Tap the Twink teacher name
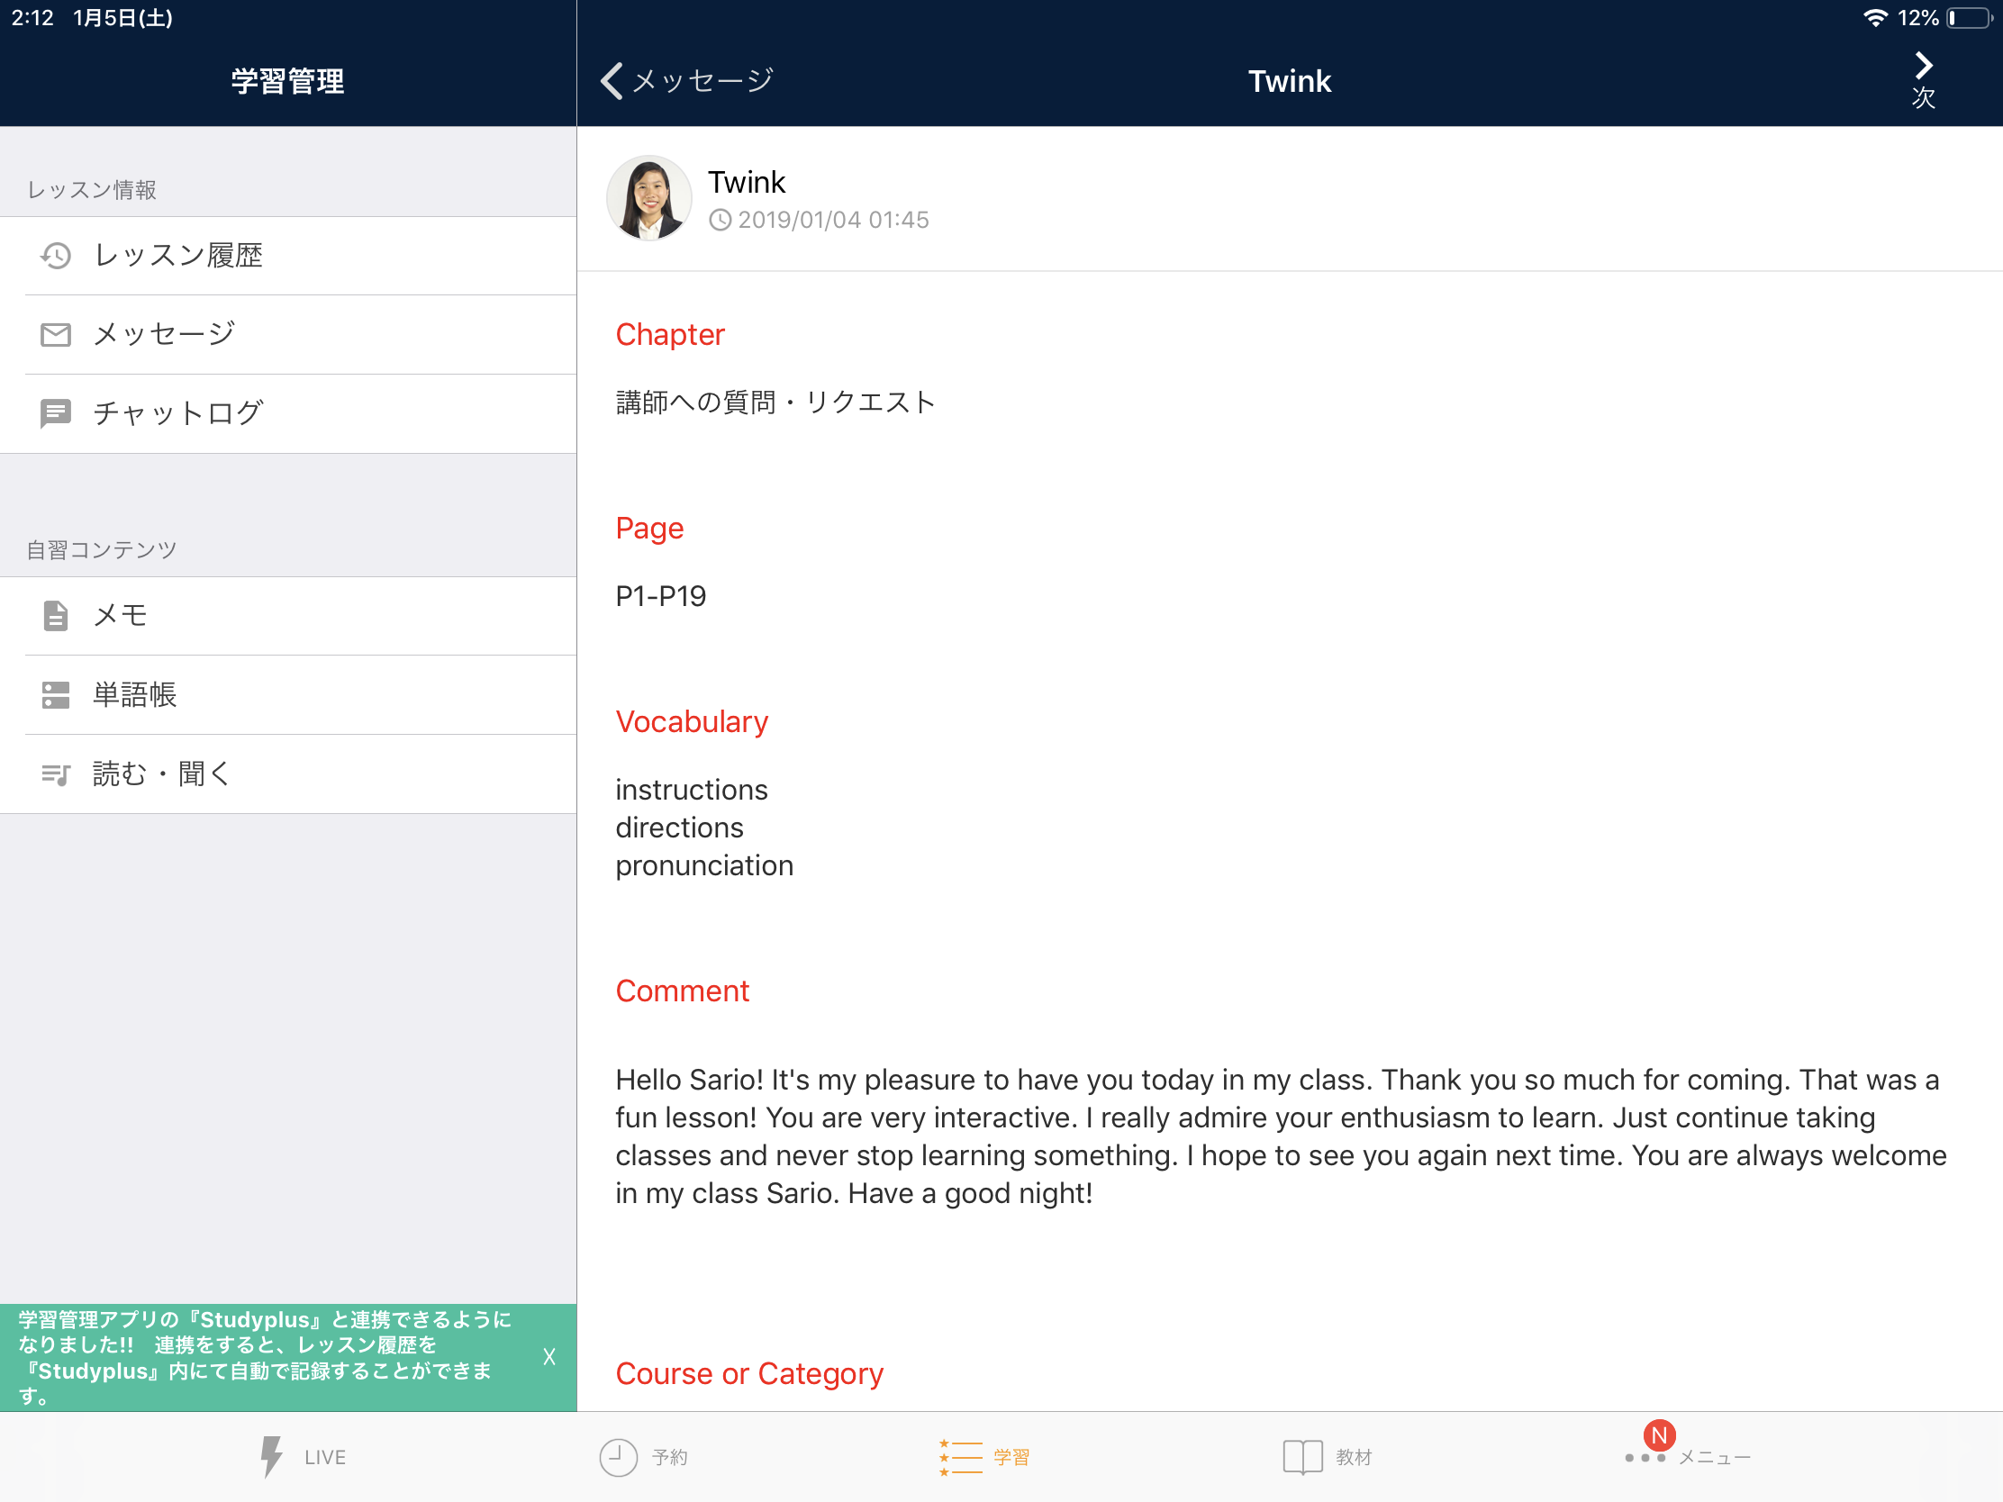 tap(746, 182)
